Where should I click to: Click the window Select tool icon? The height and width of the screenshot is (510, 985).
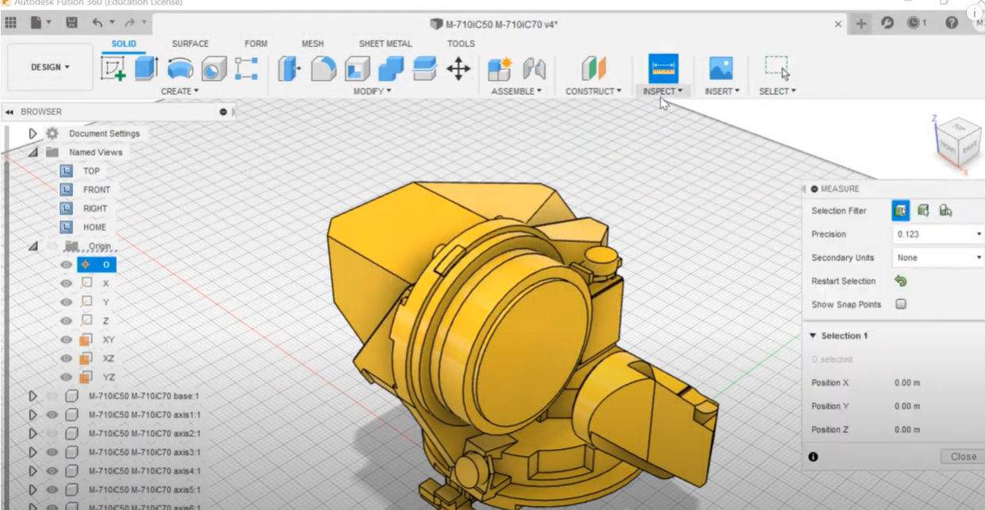point(777,69)
